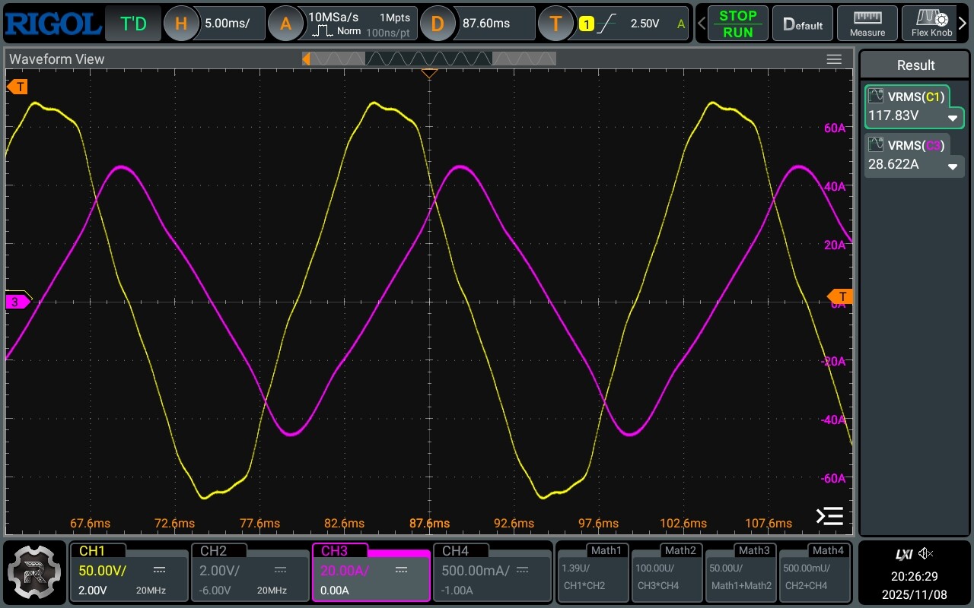The width and height of the screenshot is (974, 608).
Task: Expand the bottom-right list menu arrow
Action: (x=829, y=516)
